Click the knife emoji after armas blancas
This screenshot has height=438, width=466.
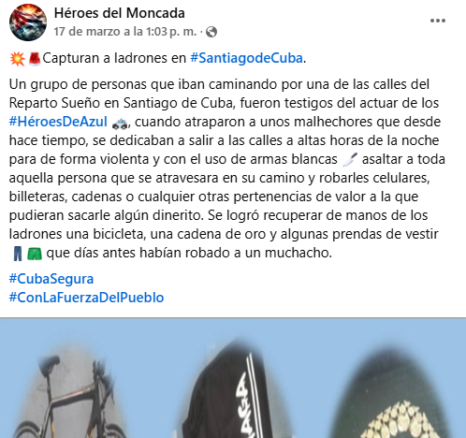tap(350, 159)
